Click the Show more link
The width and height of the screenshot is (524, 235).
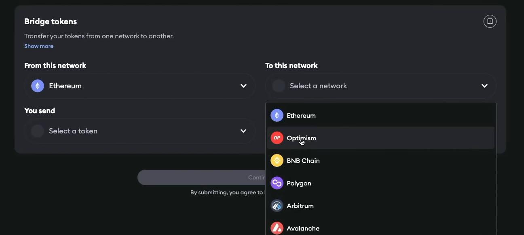click(39, 46)
